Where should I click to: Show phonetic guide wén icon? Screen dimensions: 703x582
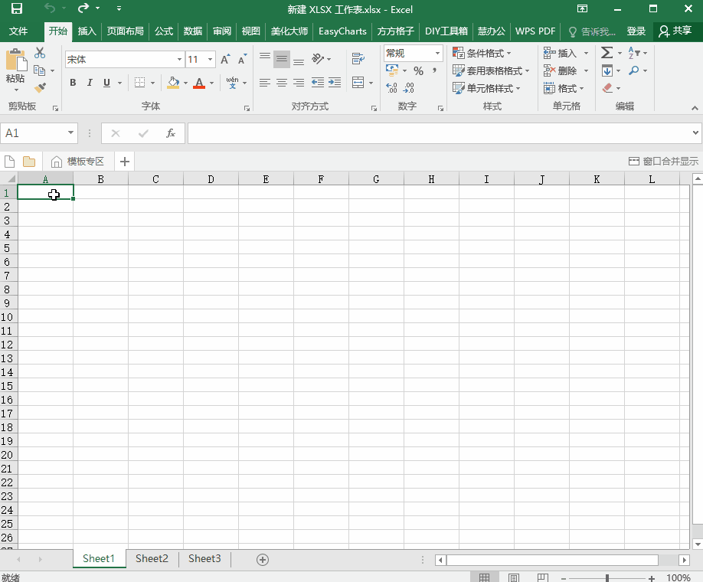232,83
